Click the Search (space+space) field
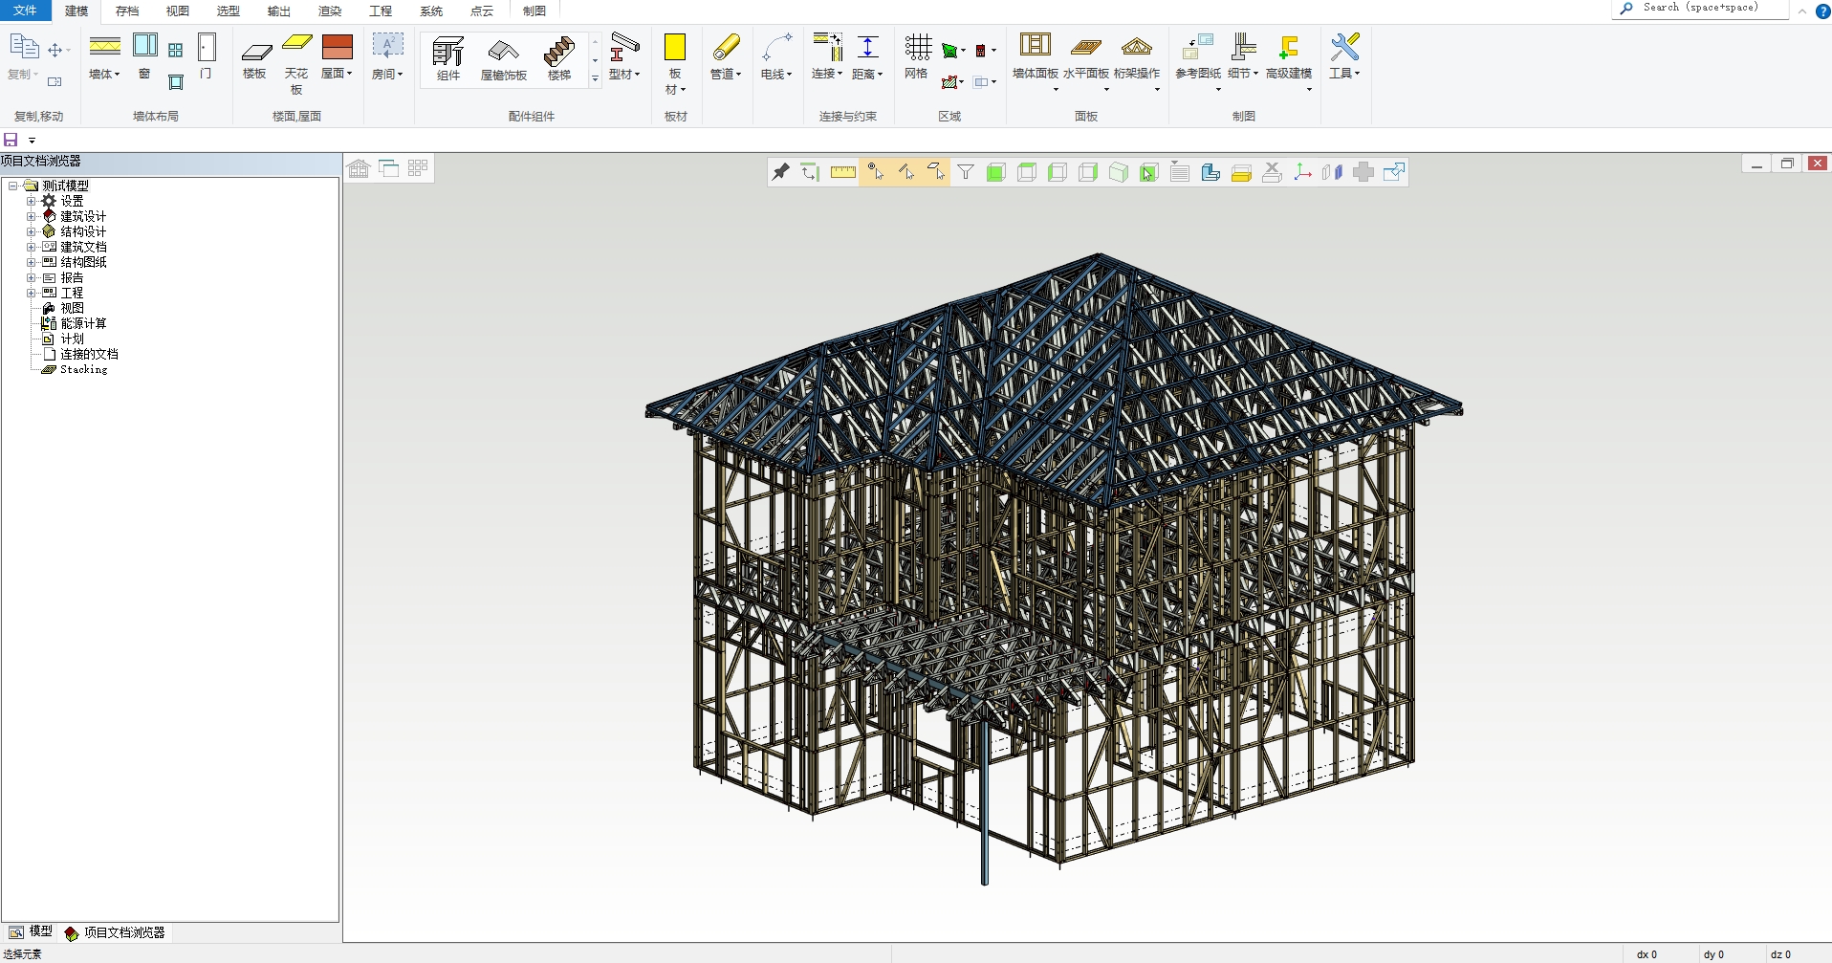 pyautogui.click(x=1700, y=9)
